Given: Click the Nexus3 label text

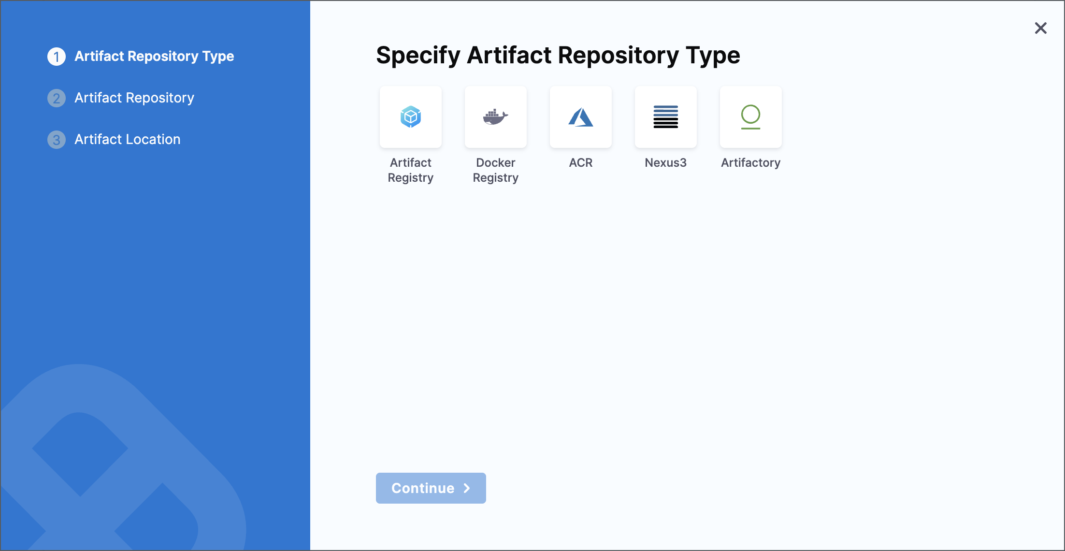Looking at the screenshot, I should tap(665, 163).
